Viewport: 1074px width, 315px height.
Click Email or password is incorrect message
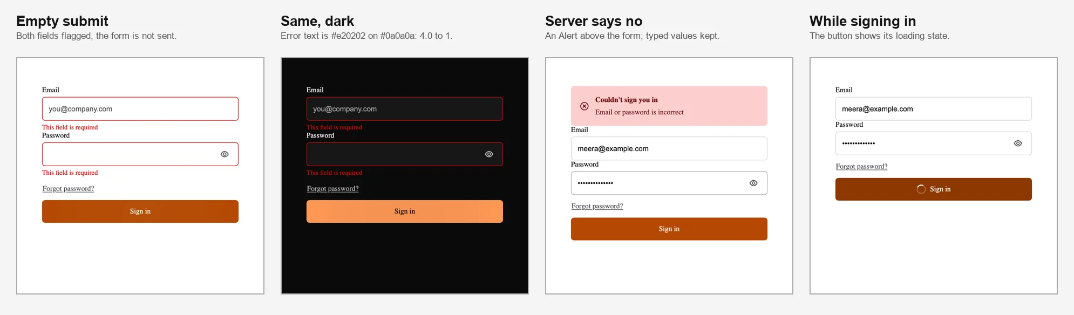tap(640, 112)
